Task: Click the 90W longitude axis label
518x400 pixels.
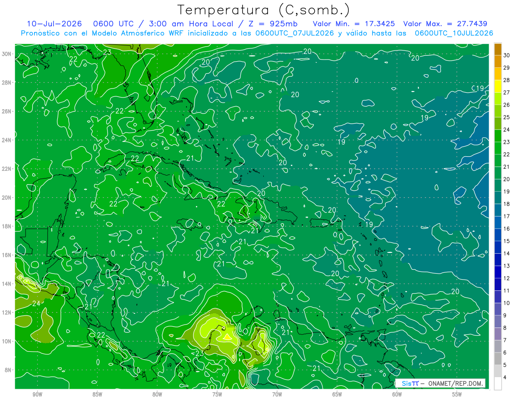Action: [37, 394]
